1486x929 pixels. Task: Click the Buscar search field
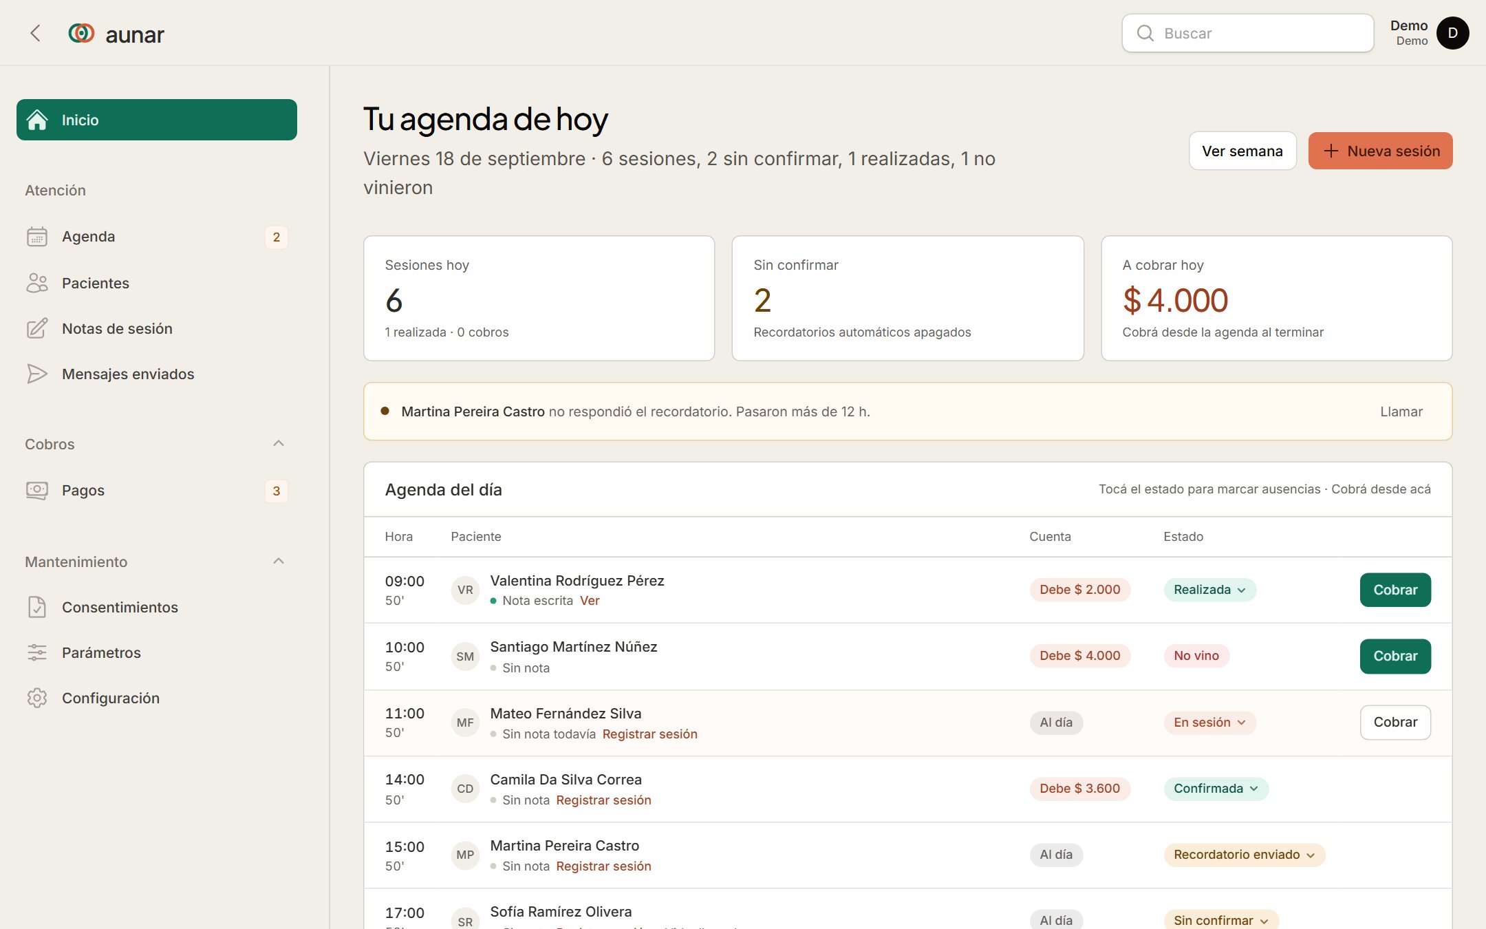pyautogui.click(x=1247, y=33)
